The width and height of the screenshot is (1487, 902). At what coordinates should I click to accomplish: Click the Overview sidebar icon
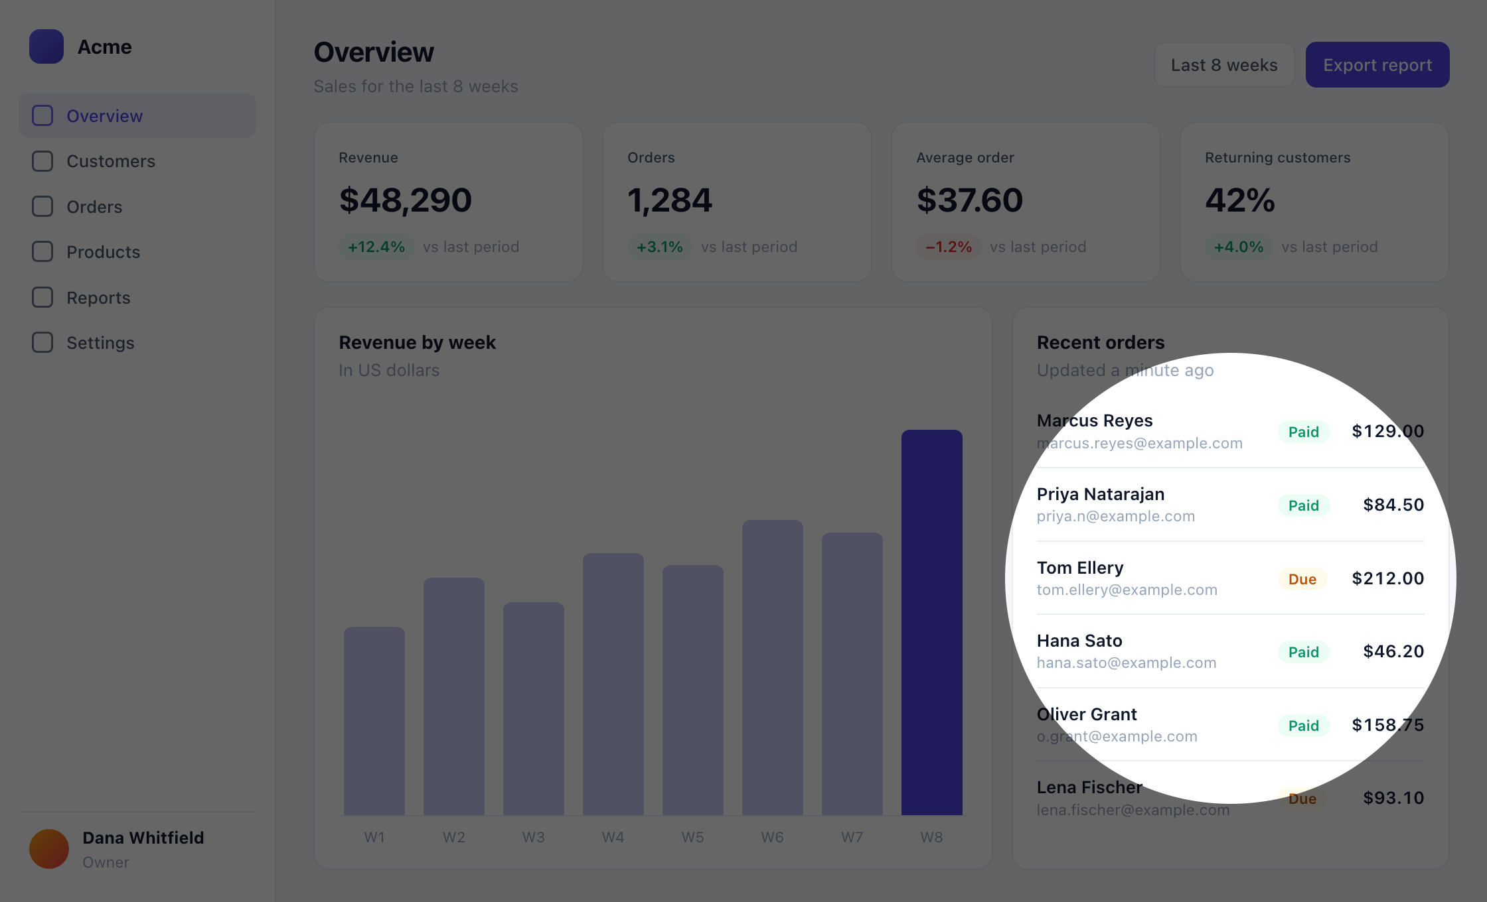tap(42, 115)
